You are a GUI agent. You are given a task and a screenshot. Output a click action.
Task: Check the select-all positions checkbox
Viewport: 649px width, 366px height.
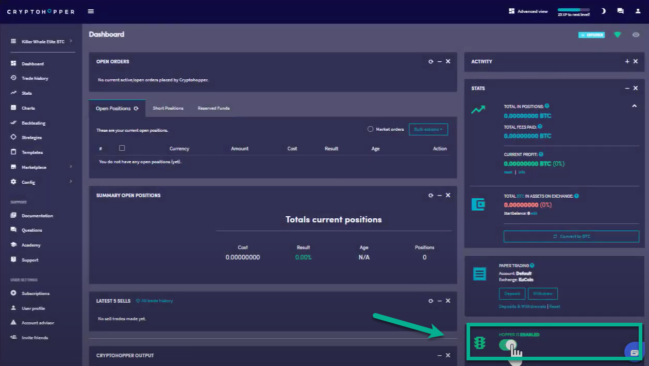click(x=122, y=148)
